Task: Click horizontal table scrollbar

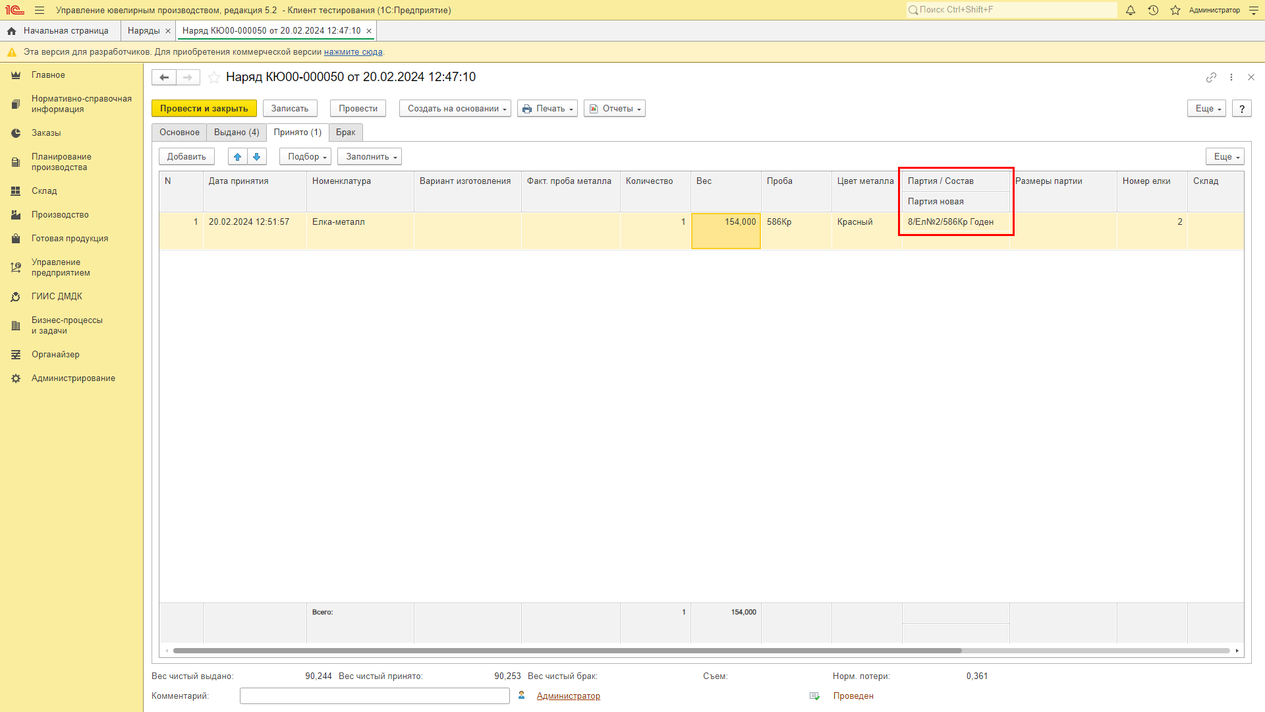Action: (x=567, y=651)
